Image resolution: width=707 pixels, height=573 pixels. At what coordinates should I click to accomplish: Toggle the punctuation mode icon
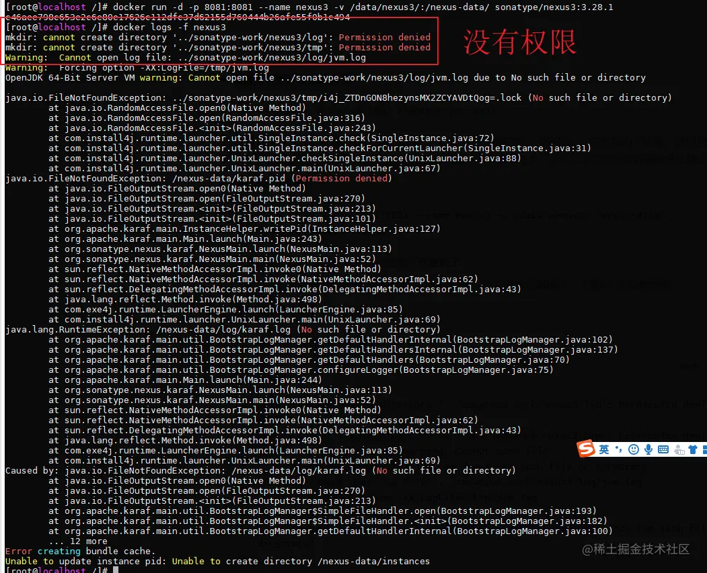[x=618, y=449]
